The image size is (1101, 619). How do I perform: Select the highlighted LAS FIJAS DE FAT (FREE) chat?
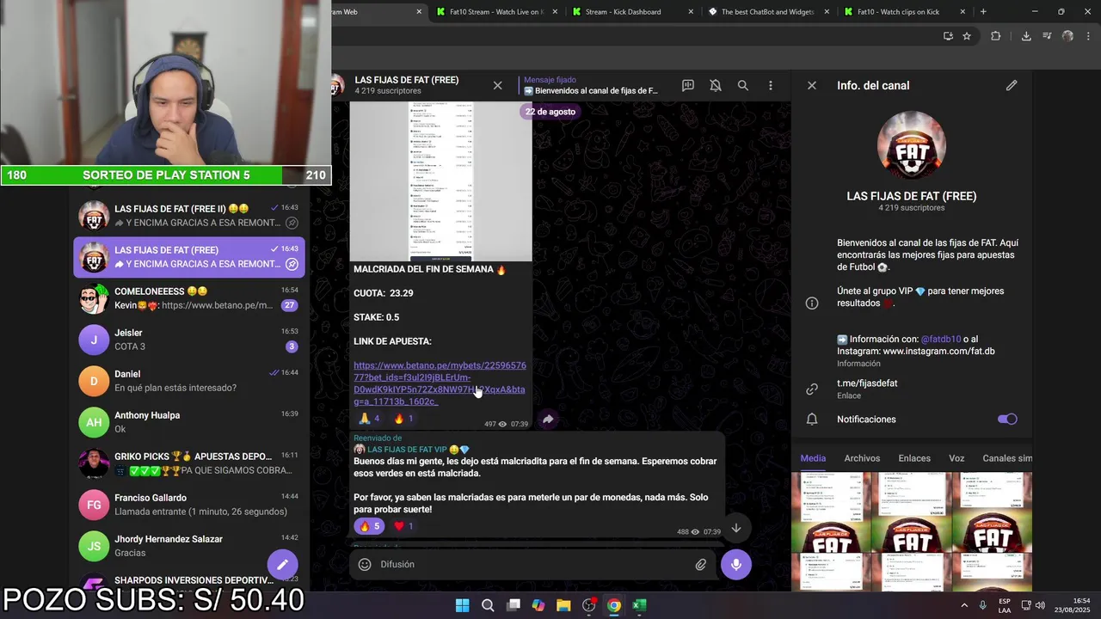189,257
